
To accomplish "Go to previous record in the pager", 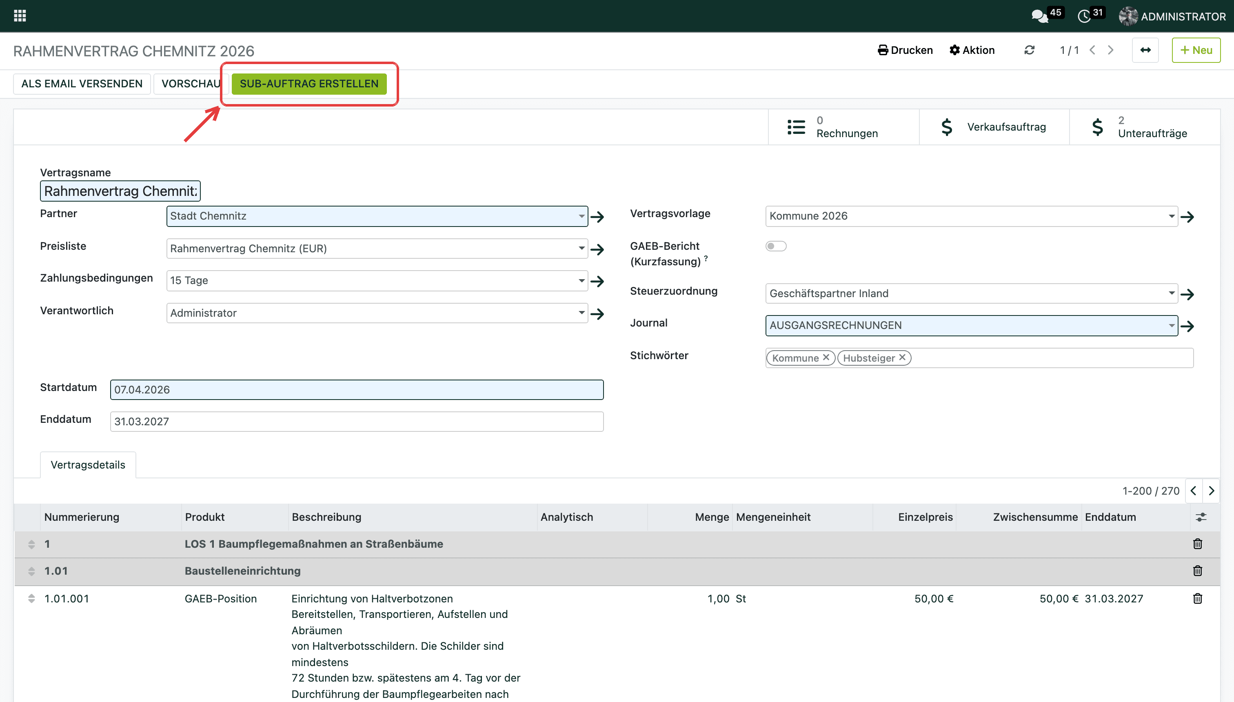I will [1092, 50].
